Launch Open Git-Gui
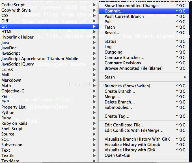Viewport: 192px width, 163px height. [x=144, y=155]
